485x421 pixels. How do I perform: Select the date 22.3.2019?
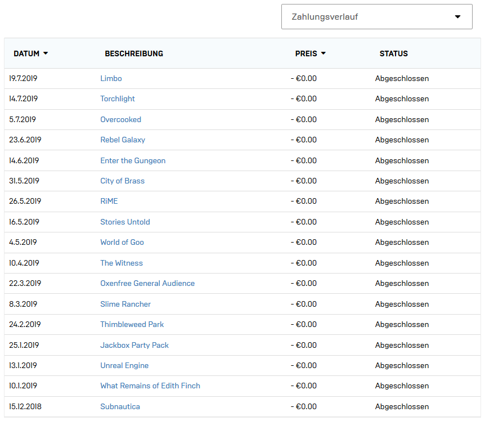pos(25,283)
